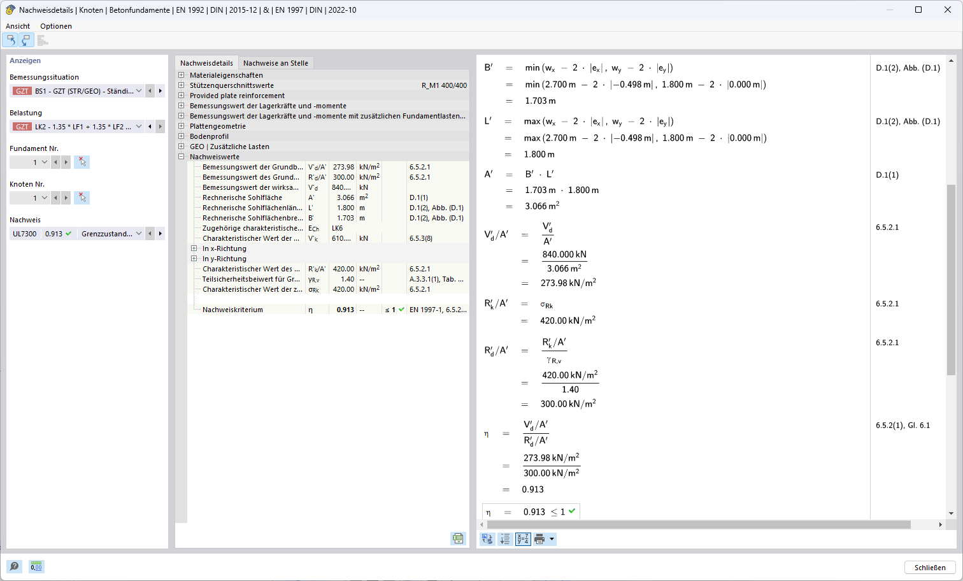Go to the next Nachweis
The width and height of the screenshot is (963, 581).
[160, 234]
